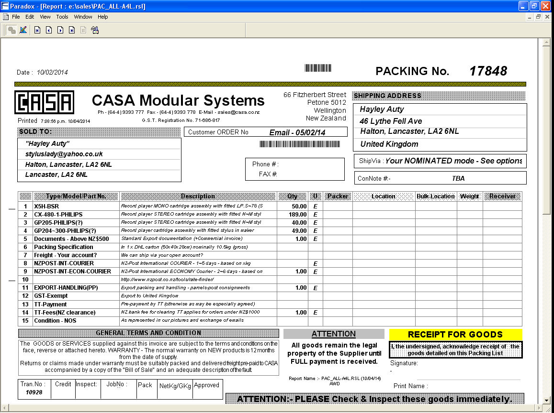Open the File menu
This screenshot has width=554, height=413.
(16, 17)
